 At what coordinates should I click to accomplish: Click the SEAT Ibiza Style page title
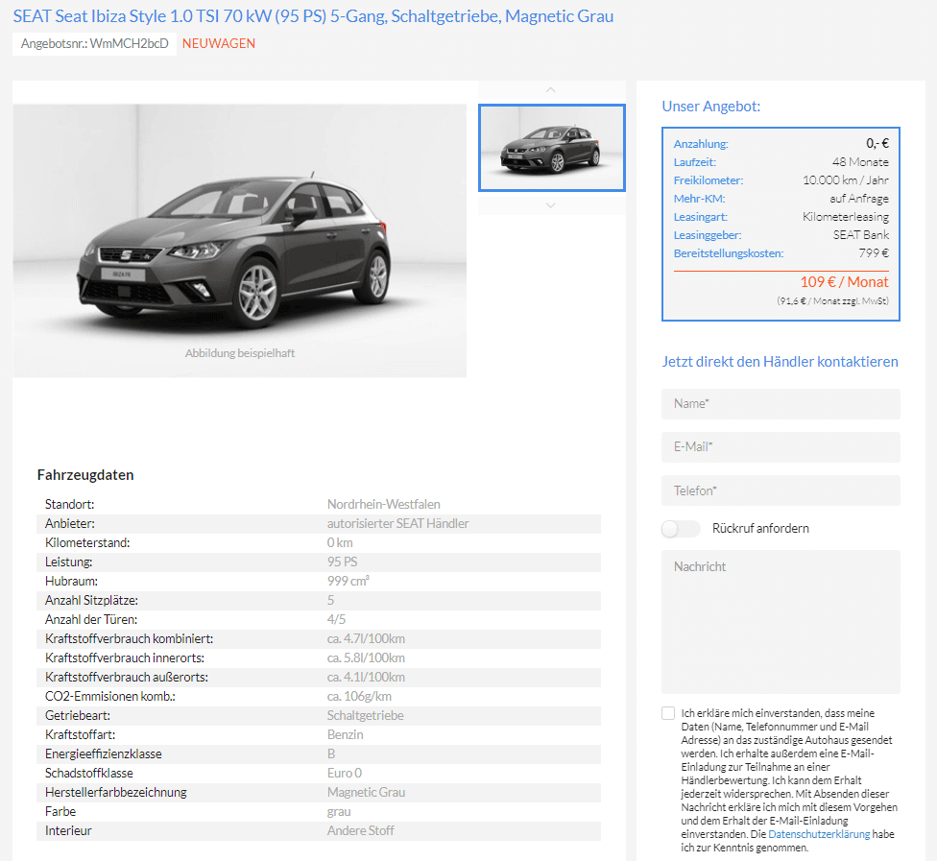313,16
